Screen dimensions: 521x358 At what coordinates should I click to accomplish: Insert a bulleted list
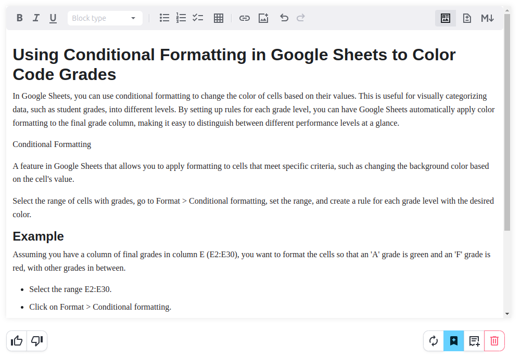(x=164, y=18)
